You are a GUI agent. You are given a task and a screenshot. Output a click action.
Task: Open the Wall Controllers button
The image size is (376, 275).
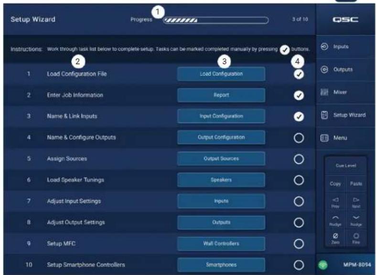coord(221,243)
